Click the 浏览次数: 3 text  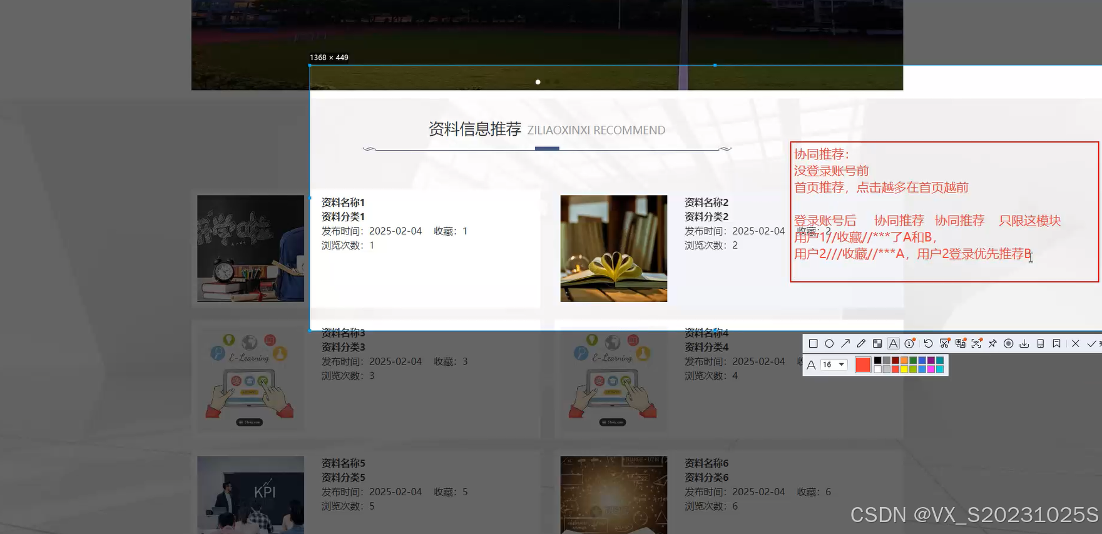click(348, 376)
